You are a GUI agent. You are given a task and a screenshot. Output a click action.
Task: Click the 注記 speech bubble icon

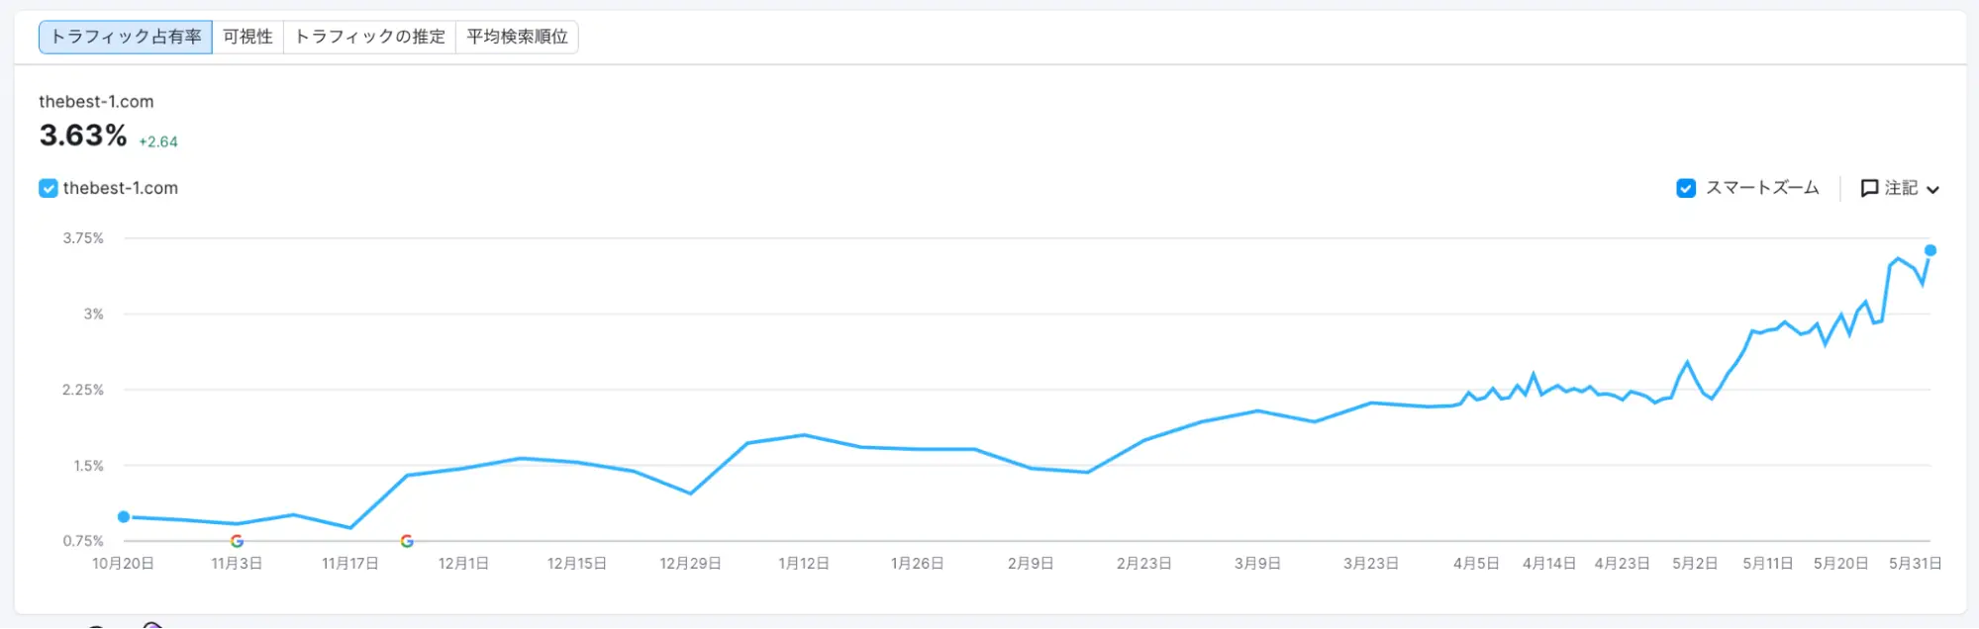(1869, 188)
